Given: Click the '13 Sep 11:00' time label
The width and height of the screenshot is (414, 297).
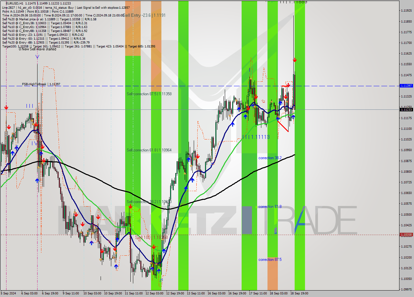Looking at the screenshot, I should (x=196, y=293).
